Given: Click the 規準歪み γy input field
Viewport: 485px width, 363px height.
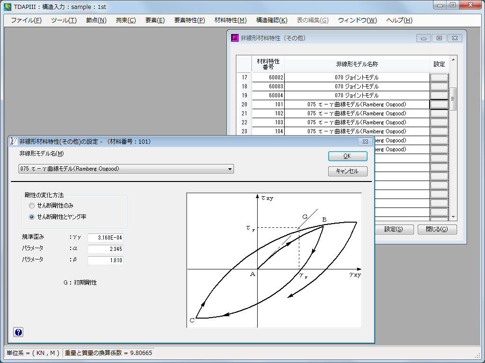Looking at the screenshot, I should click(105, 238).
